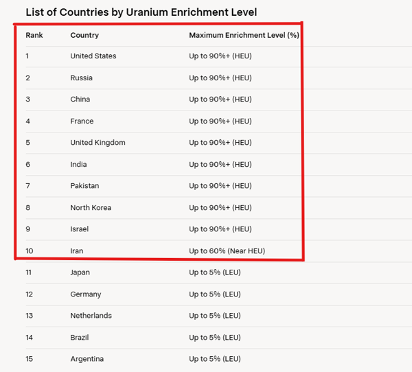Click the Pakistan row entry
Viewport: 412px width, 372px height.
[84, 186]
